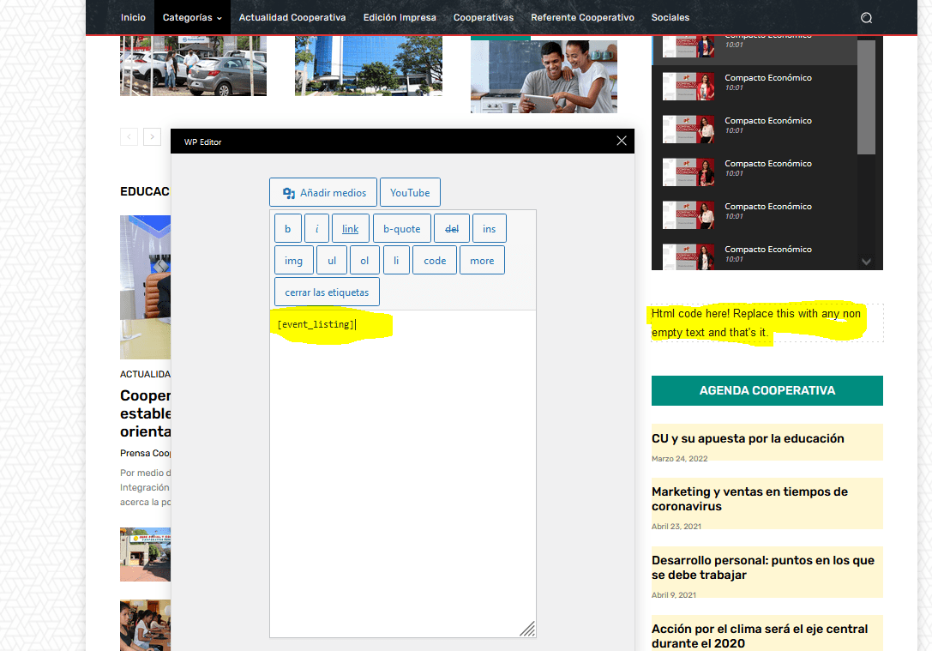Click the Html code placeholder widget
This screenshot has width=932, height=651.
pyautogui.click(x=767, y=322)
